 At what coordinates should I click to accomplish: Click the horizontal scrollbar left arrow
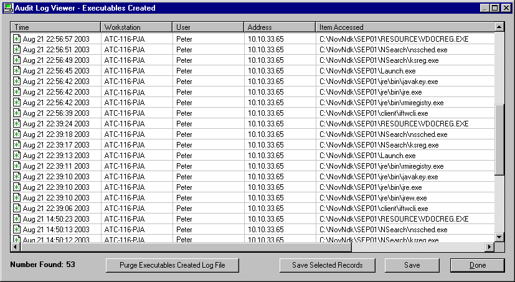click(x=16, y=247)
